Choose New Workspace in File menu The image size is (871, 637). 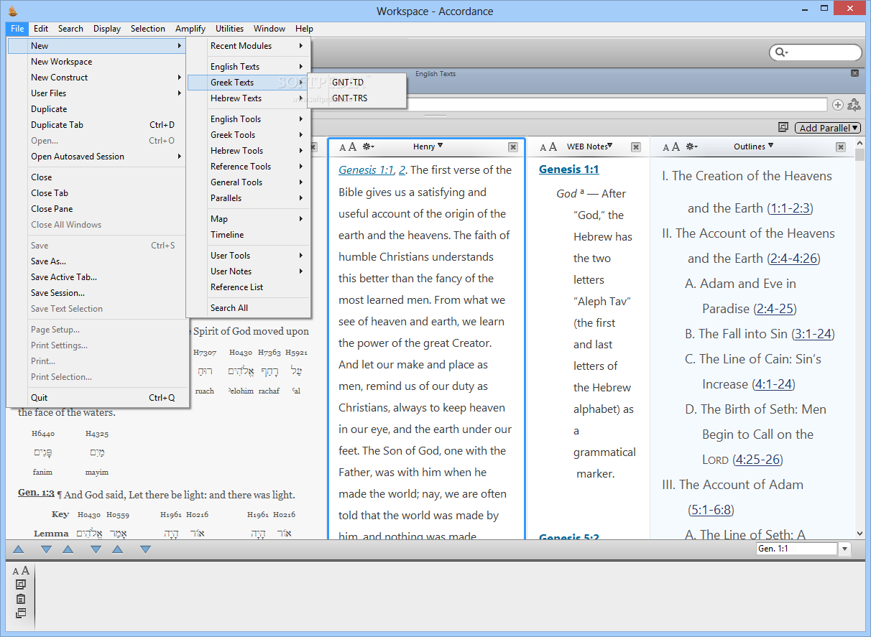98,62
